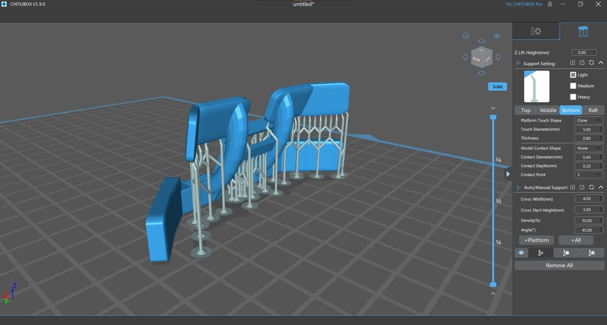Rotate the view with the right arrow
The height and width of the screenshot is (325, 607).
click(498, 57)
